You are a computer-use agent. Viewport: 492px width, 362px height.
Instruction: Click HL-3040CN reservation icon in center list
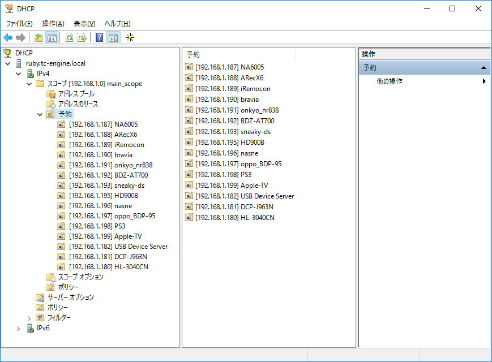pyautogui.click(x=189, y=218)
